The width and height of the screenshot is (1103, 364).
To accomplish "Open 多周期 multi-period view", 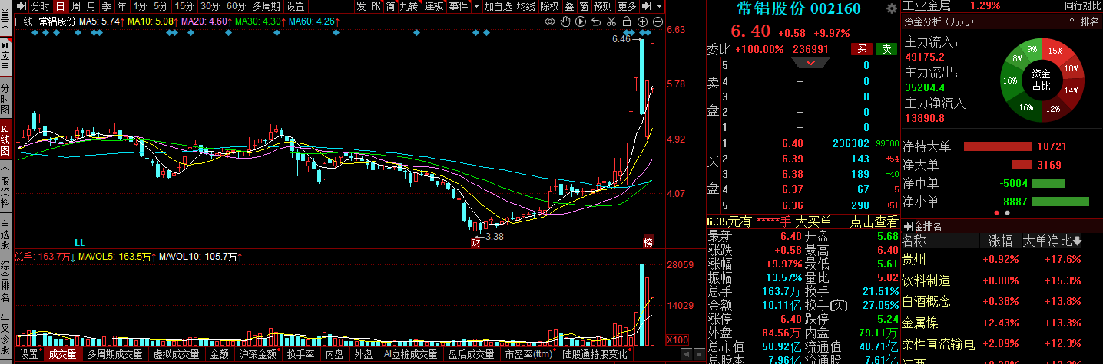I will [x=266, y=6].
